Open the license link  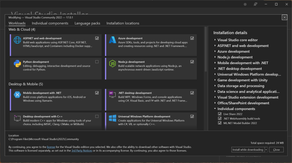51,147
